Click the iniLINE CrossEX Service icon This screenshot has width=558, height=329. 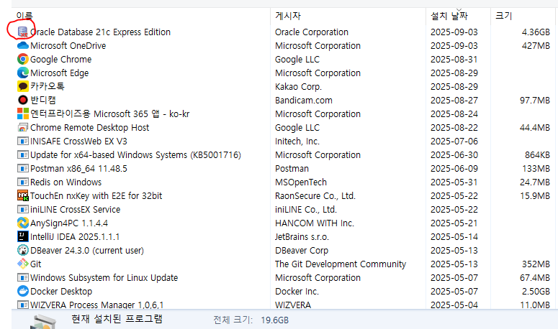[x=23, y=209]
